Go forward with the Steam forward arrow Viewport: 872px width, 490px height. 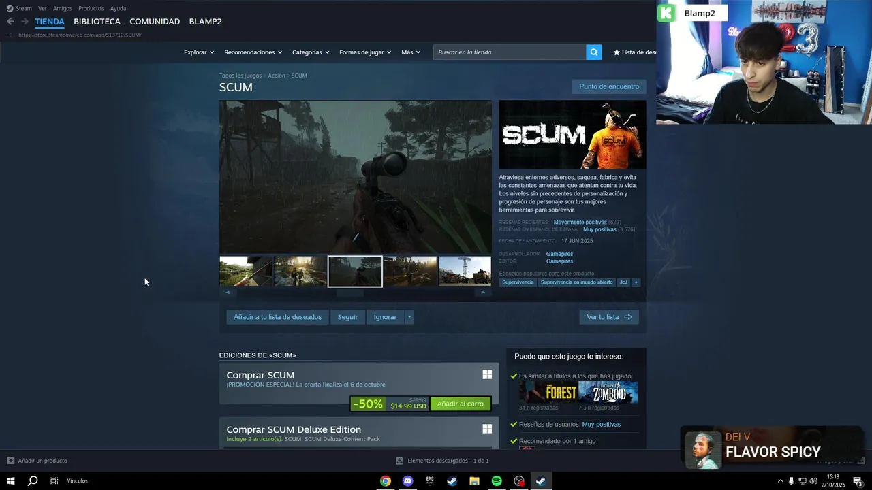click(25, 22)
